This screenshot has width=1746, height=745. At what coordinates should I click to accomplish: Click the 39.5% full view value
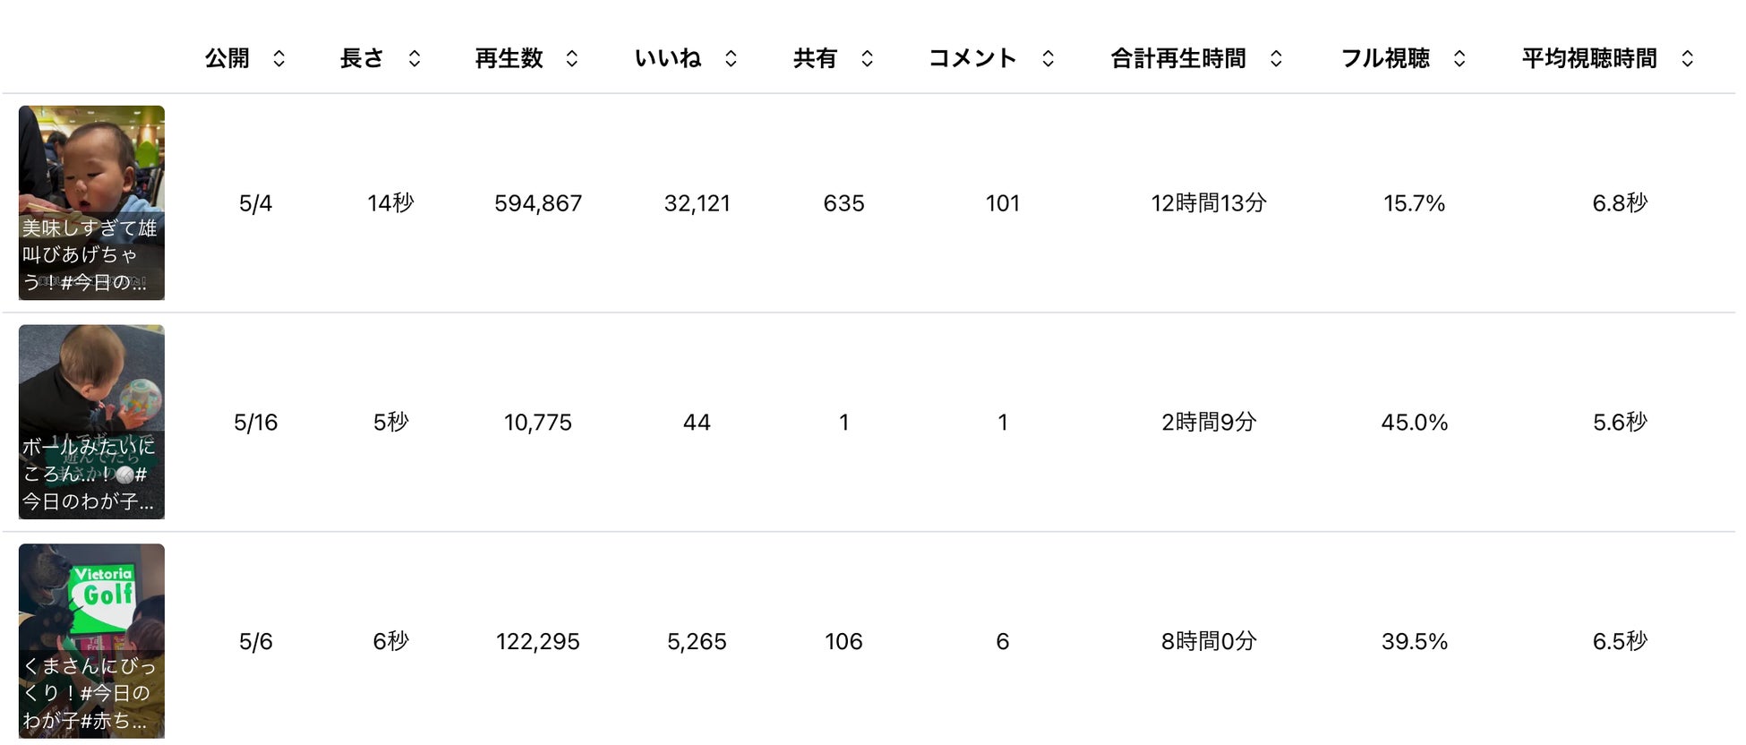(1415, 642)
